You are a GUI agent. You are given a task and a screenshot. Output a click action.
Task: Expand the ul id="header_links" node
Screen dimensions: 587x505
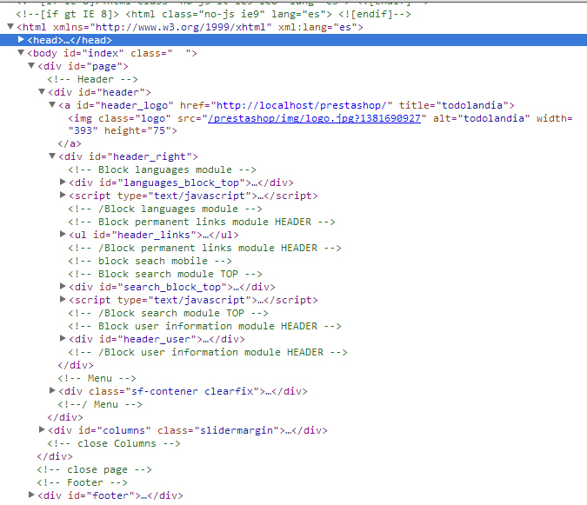tap(63, 234)
